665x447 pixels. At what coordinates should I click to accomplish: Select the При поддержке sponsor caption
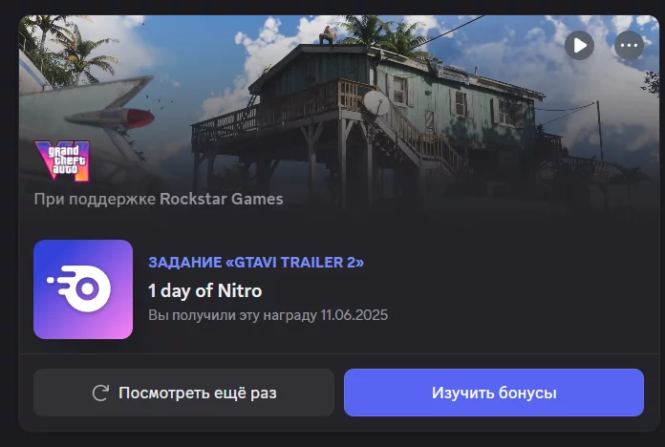coord(95,199)
